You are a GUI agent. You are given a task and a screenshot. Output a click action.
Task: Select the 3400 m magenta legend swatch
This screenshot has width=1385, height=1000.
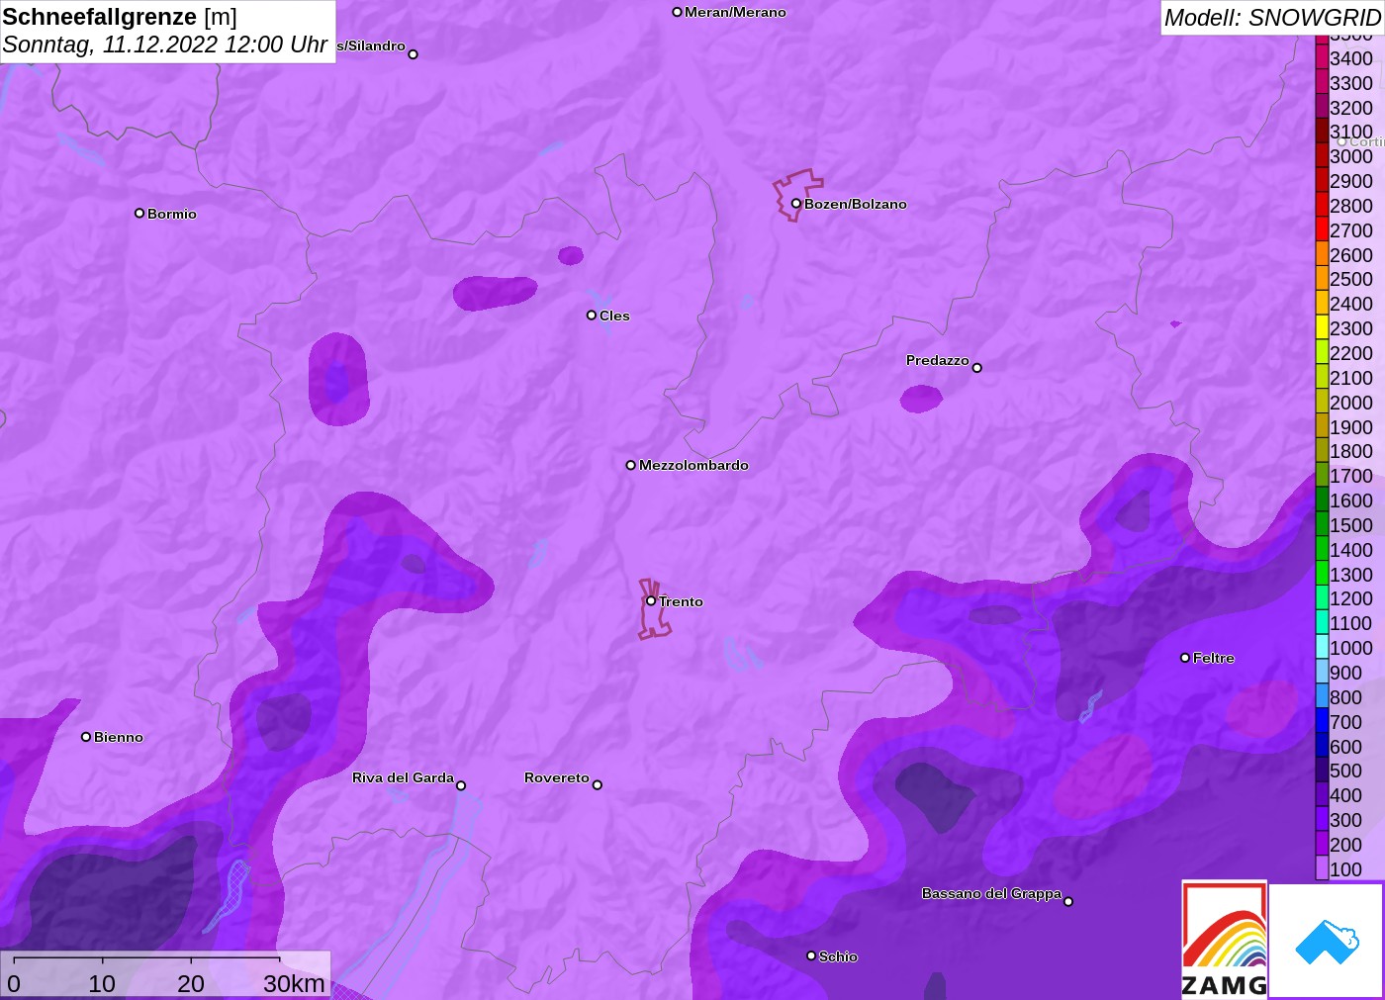pyautogui.click(x=1322, y=58)
